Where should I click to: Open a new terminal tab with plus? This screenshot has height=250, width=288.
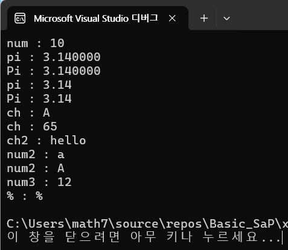[x=204, y=18]
